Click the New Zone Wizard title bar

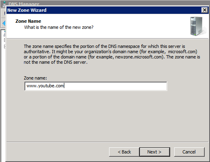104,10
